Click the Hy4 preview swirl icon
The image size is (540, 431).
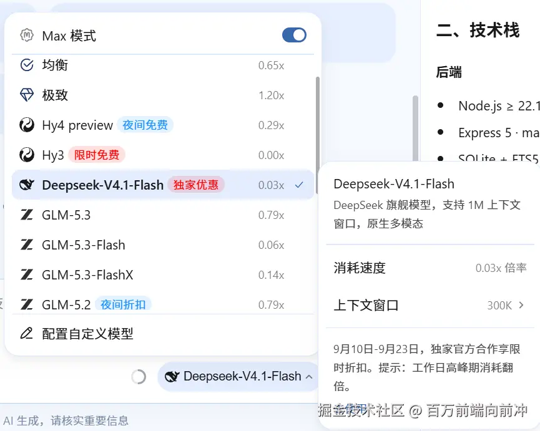(x=27, y=125)
